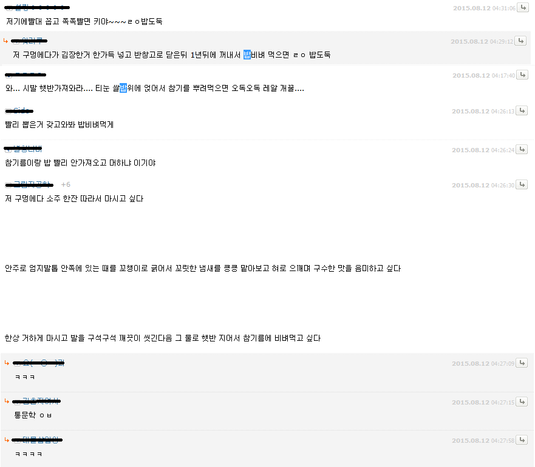Click the comment text 저 구멍에다 소주 한잔
This screenshot has height=467, width=535.
tap(74, 198)
